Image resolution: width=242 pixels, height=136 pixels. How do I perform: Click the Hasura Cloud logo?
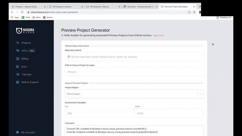click(x=25, y=31)
